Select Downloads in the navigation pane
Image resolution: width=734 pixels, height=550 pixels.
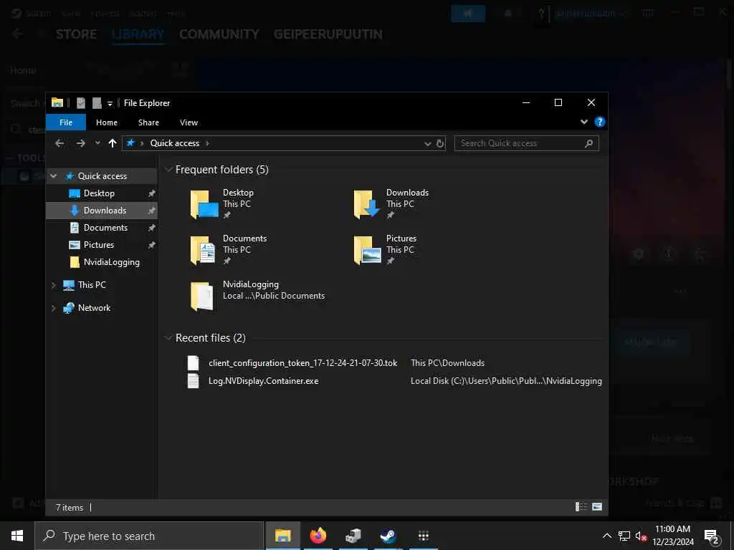[x=105, y=211]
